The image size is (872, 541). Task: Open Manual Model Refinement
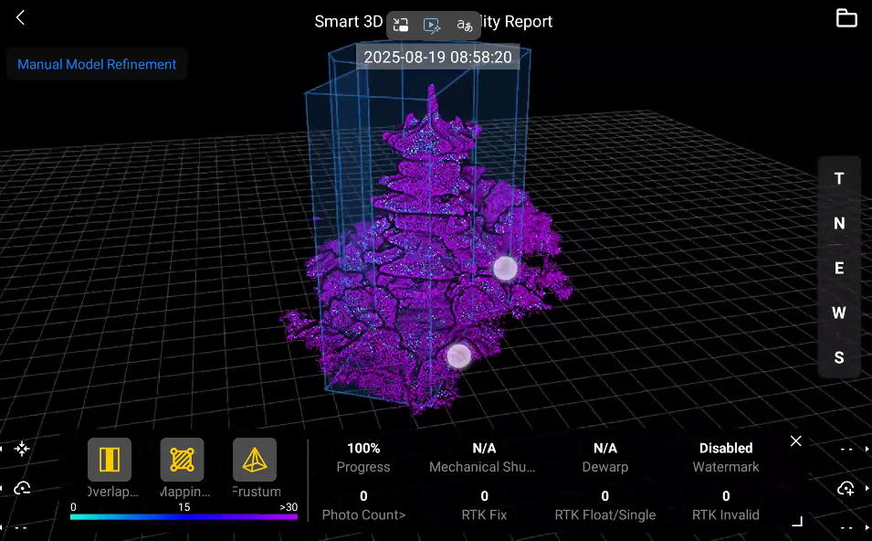coord(96,64)
